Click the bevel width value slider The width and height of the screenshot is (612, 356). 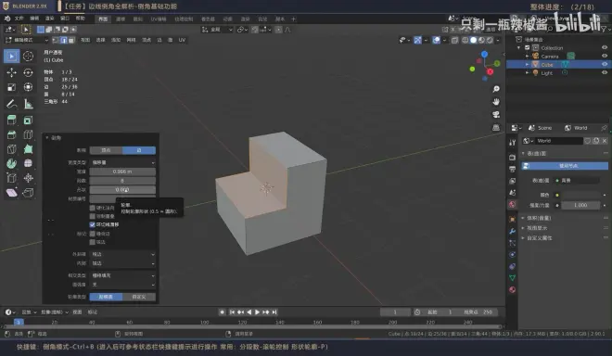[122, 172]
